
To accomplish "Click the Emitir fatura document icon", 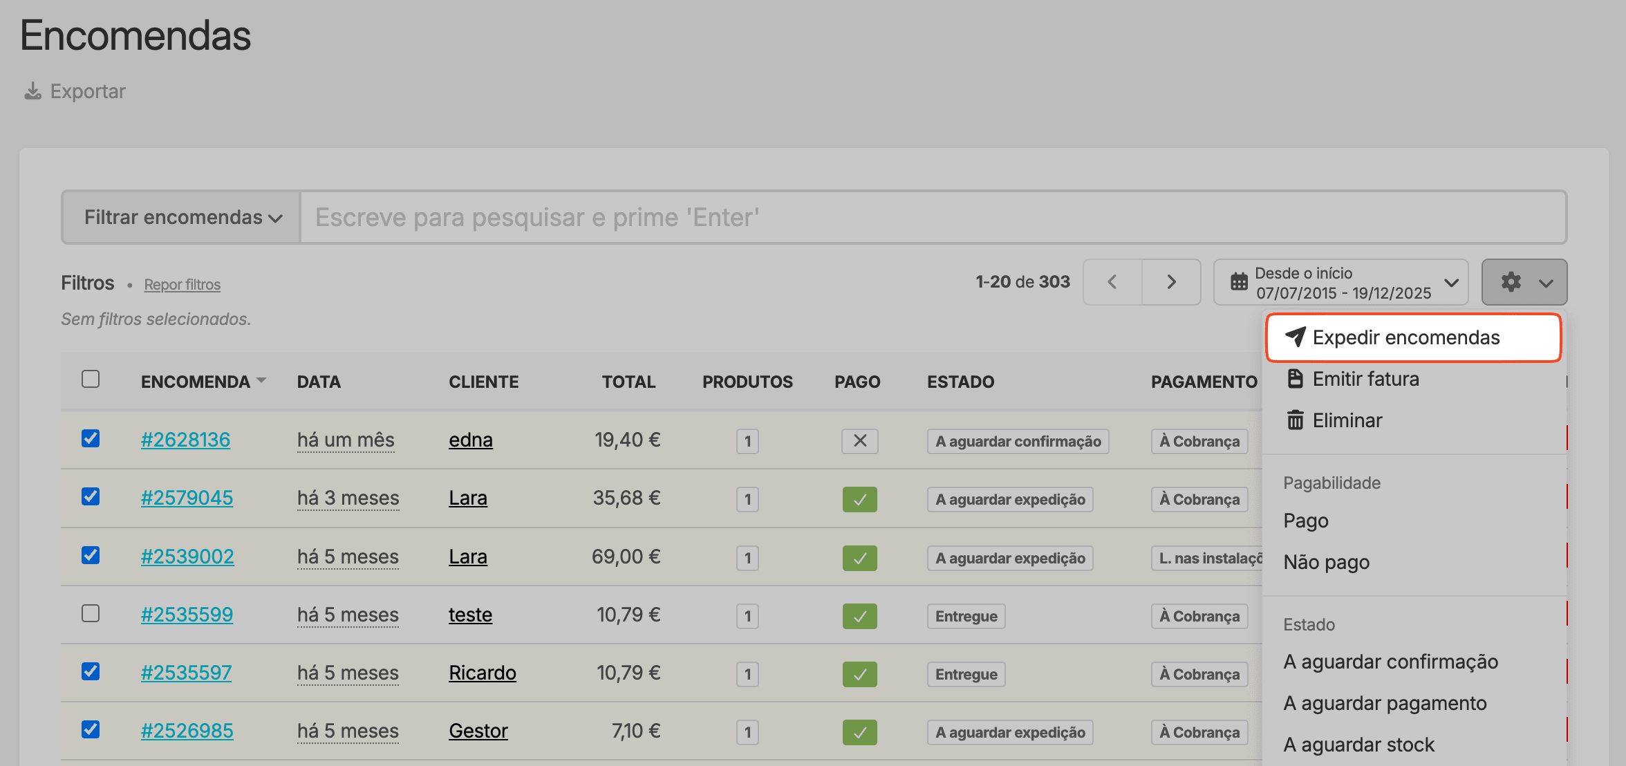I will 1295,379.
